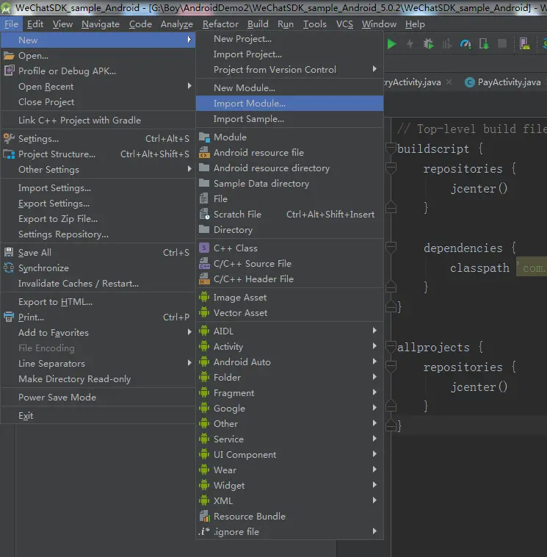Click the Settings wrench icon
The image size is (547, 557).
[9, 139]
